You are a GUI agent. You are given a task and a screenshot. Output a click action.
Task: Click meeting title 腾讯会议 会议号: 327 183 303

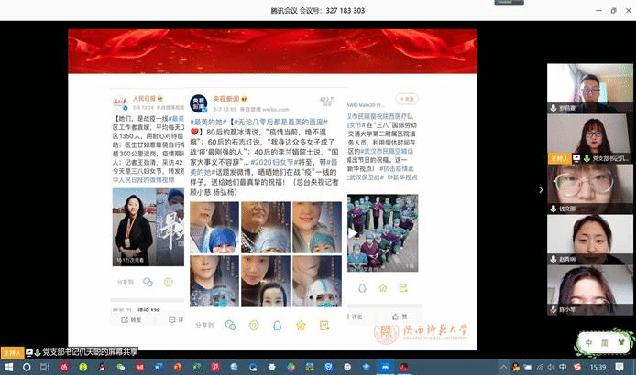[x=318, y=11]
